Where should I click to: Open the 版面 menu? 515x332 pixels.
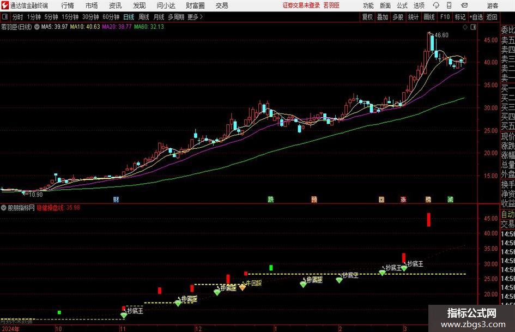385,5
